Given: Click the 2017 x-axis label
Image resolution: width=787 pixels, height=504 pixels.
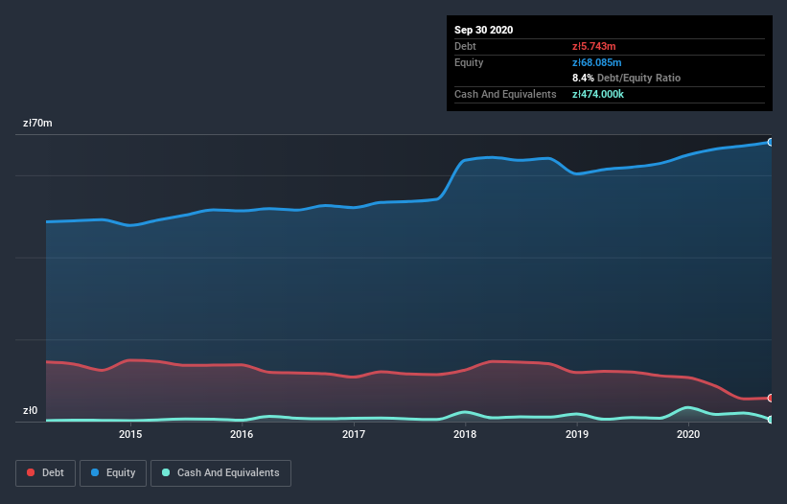Looking at the screenshot, I should tap(354, 434).
